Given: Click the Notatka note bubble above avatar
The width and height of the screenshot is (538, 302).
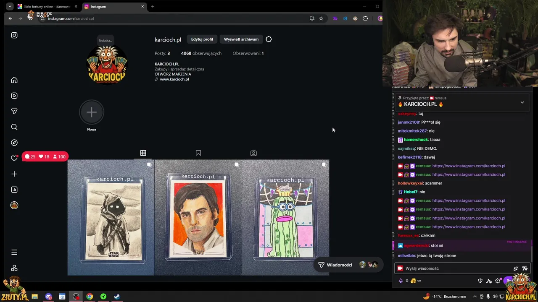Looking at the screenshot, I should [x=105, y=41].
